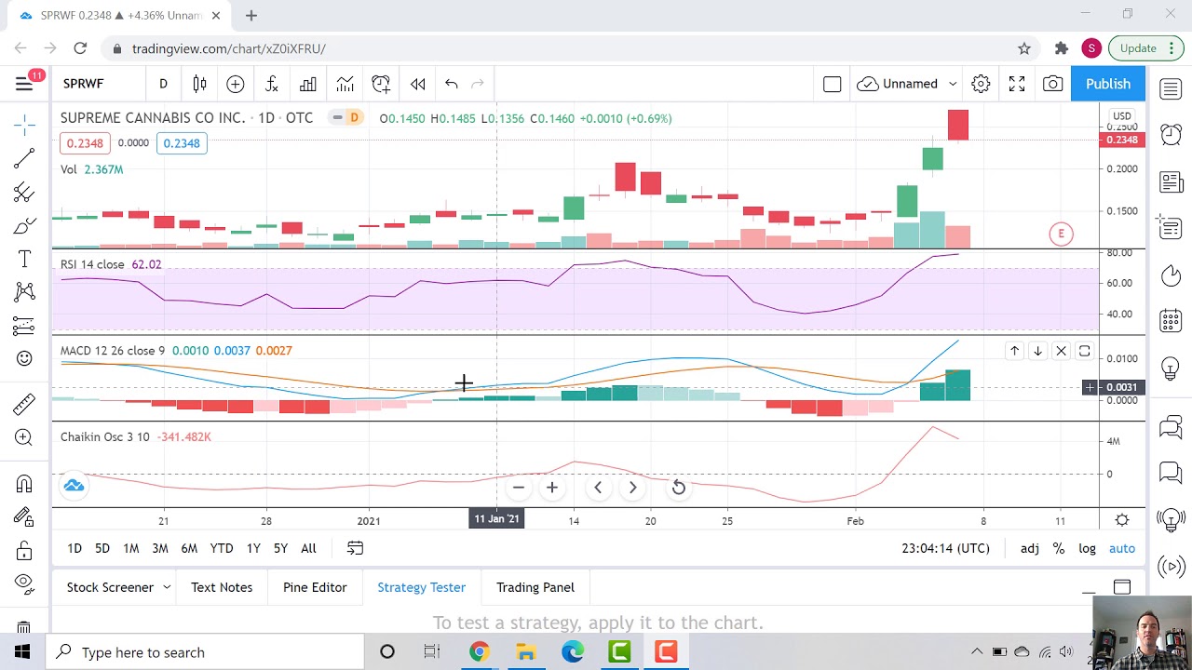1192x670 pixels.
Task: Click the Undo arrow
Action: pos(451,84)
